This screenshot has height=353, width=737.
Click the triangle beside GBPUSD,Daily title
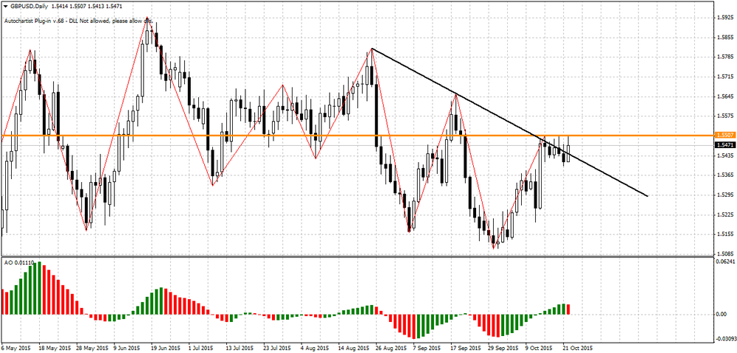5,5
